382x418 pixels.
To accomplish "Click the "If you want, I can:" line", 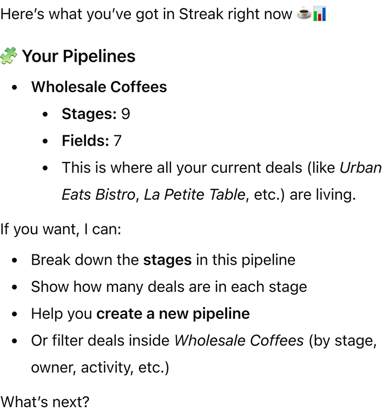I will 61,229.
